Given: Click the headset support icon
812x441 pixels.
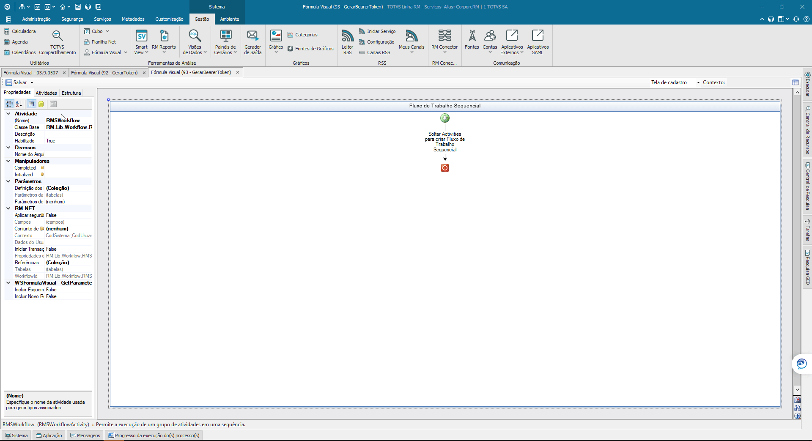Looking at the screenshot, I should 796,19.
